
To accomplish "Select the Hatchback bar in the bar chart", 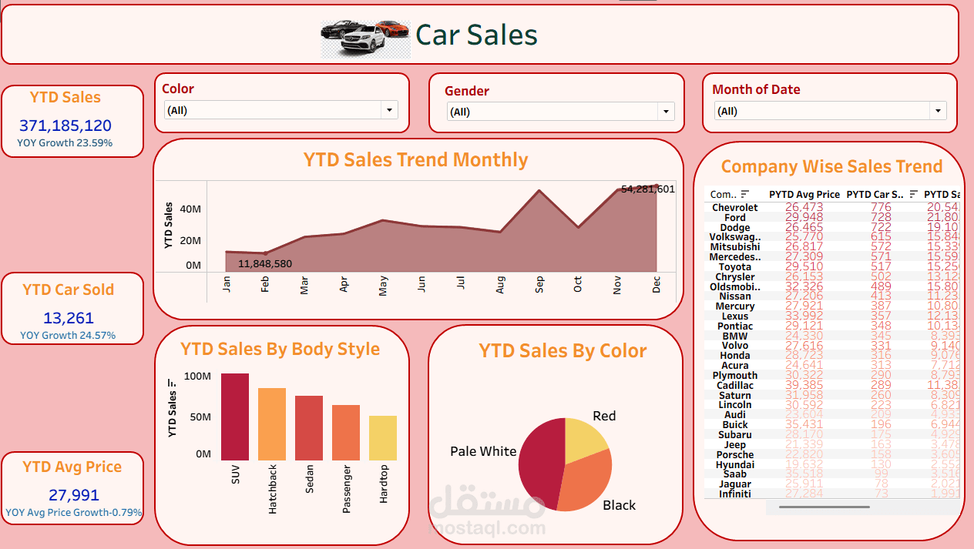I will point(271,422).
